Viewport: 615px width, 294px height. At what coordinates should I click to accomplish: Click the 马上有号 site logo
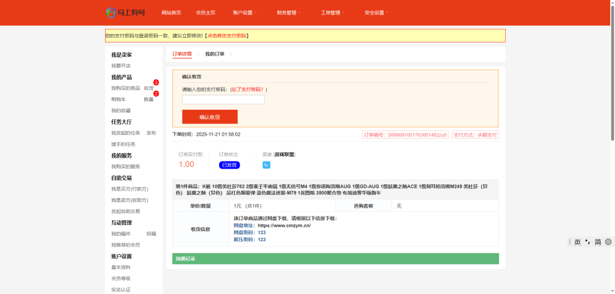pyautogui.click(x=127, y=13)
